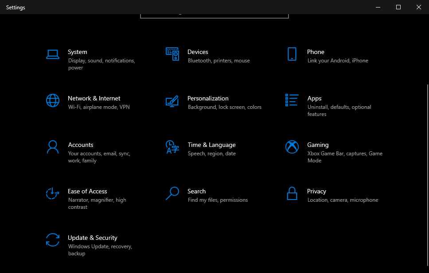Viewport: 429px width, 273px height.
Task: Click the Accounts person icon
Action: click(53, 147)
